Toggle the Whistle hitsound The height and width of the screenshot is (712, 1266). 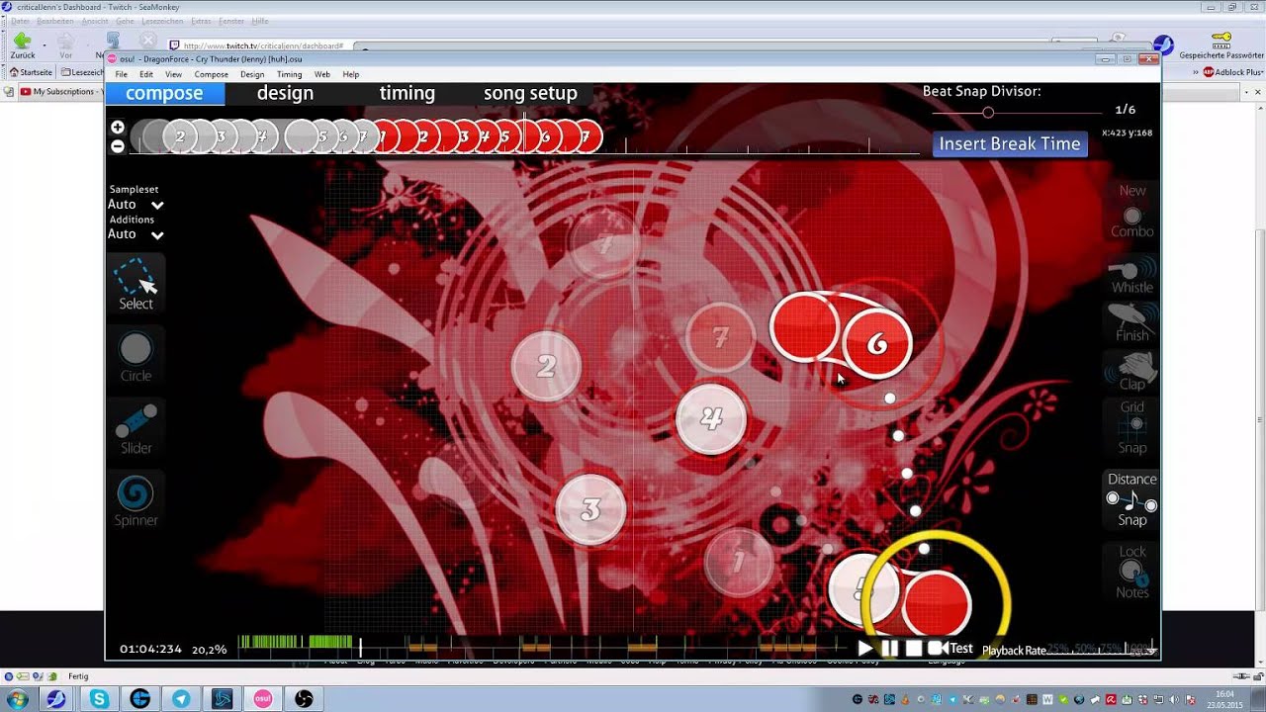[x=1132, y=276]
